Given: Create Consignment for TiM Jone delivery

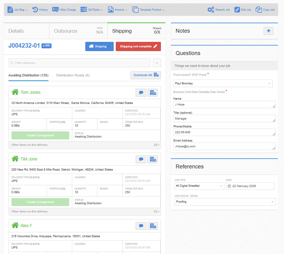Looking at the screenshot, I should coord(40,202).
